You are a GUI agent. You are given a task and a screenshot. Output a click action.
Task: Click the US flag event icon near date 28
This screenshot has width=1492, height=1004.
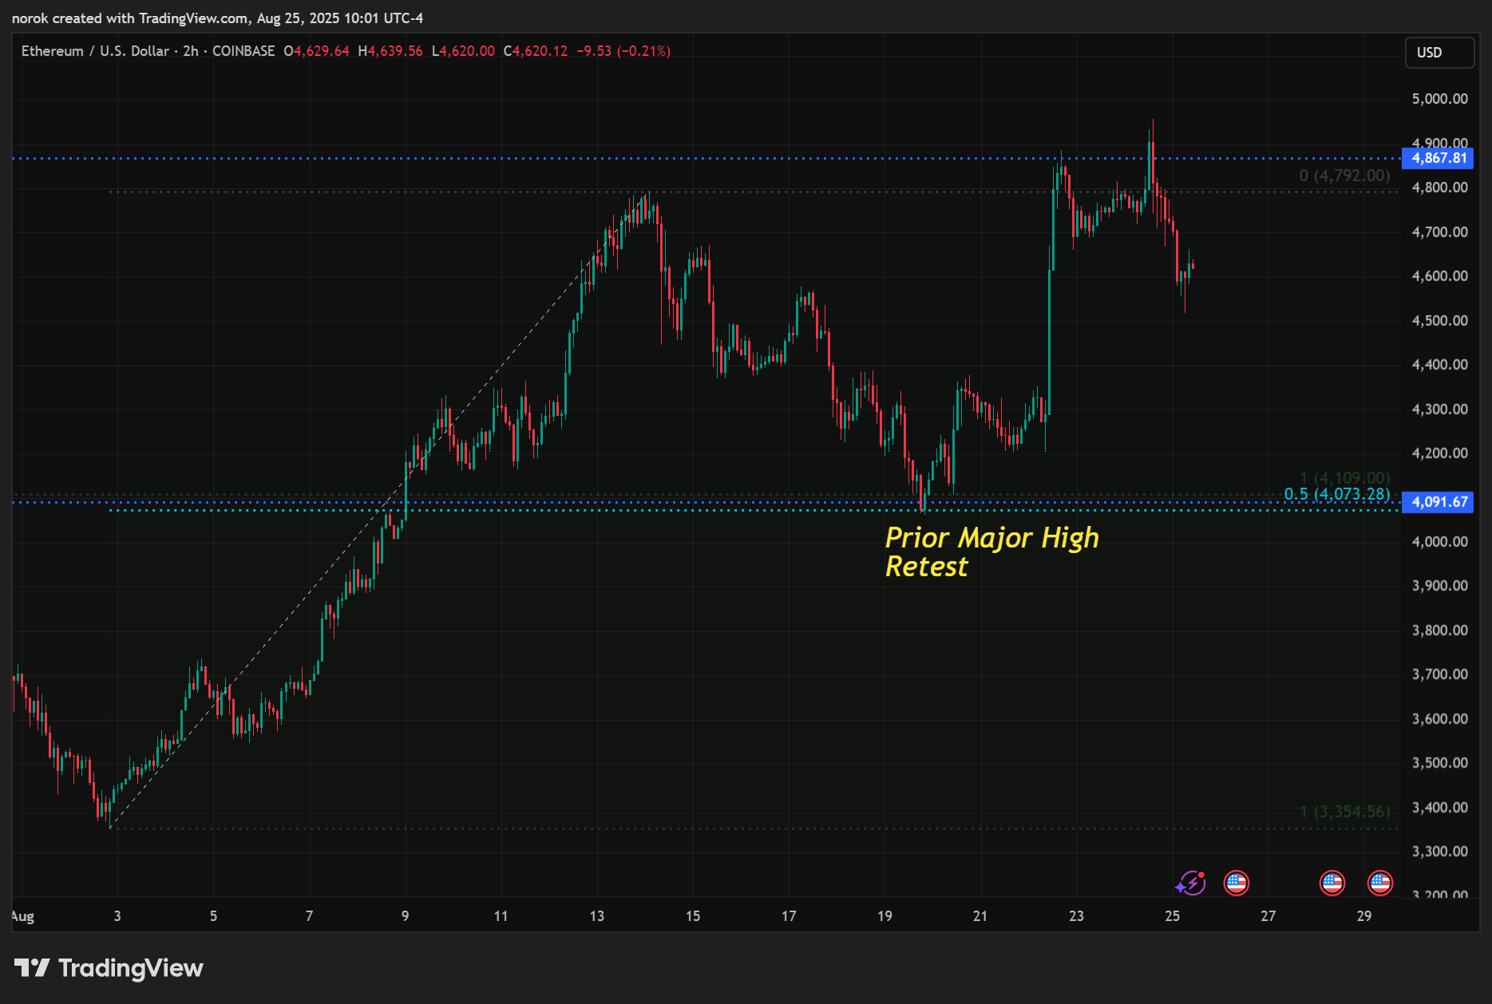(1332, 883)
